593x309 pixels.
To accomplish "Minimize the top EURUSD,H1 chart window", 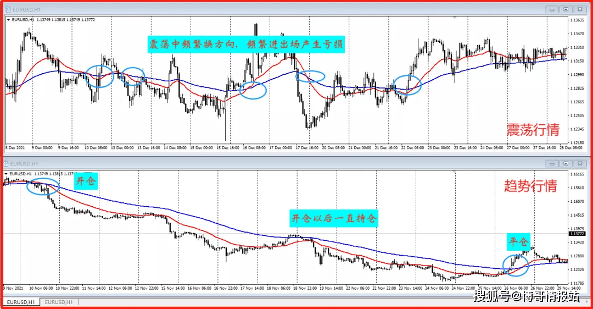I will (551, 9).
